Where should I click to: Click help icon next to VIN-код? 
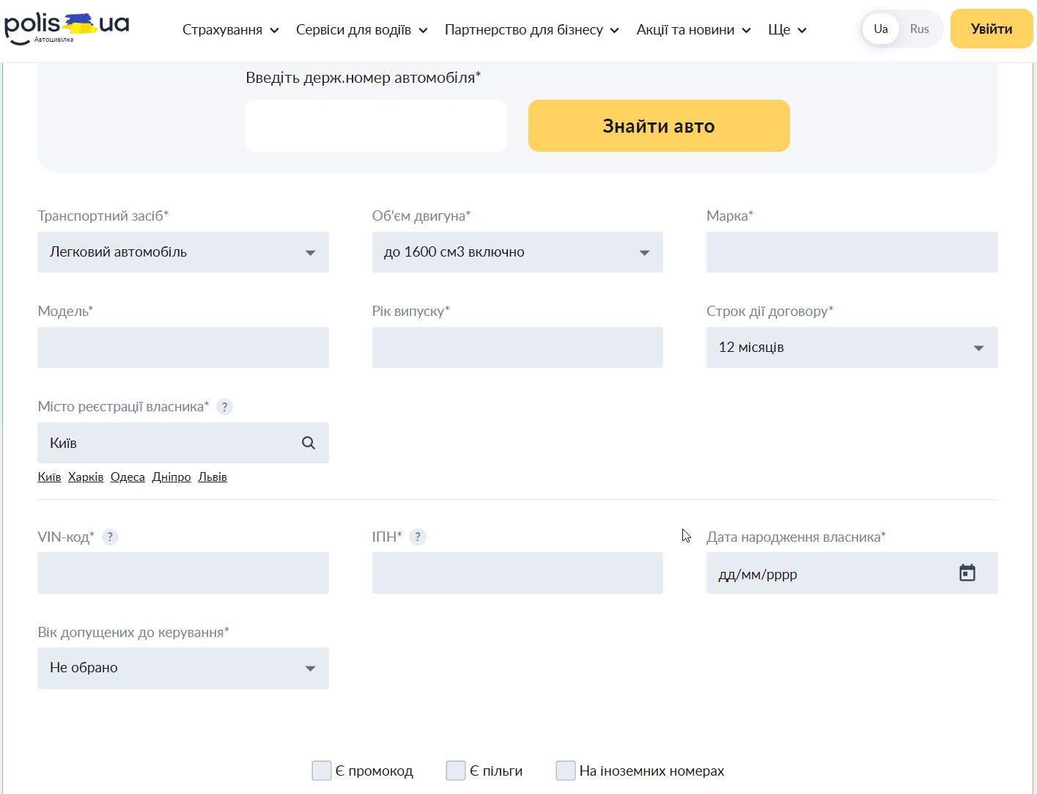coord(110,537)
